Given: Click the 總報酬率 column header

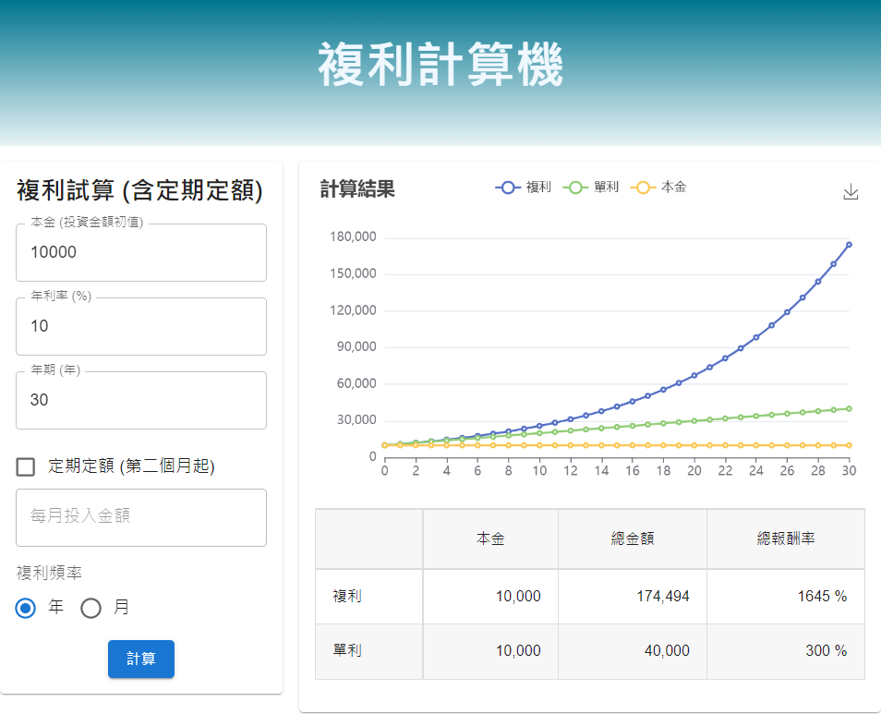Looking at the screenshot, I should (786, 539).
